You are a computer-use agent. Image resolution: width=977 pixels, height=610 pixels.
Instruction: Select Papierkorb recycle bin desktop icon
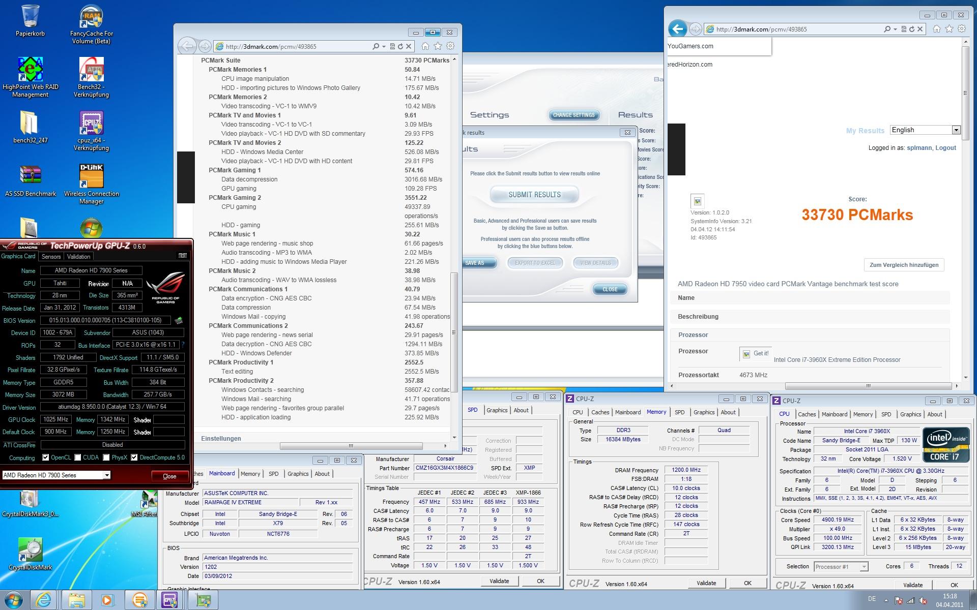[x=30, y=20]
